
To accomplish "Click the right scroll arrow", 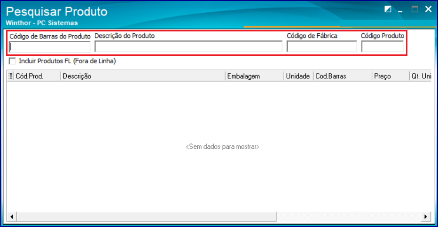I will (426, 216).
